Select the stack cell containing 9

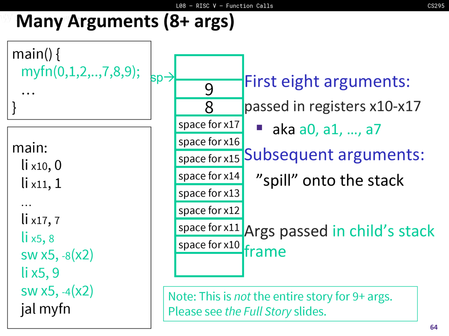pyautogui.click(x=209, y=89)
